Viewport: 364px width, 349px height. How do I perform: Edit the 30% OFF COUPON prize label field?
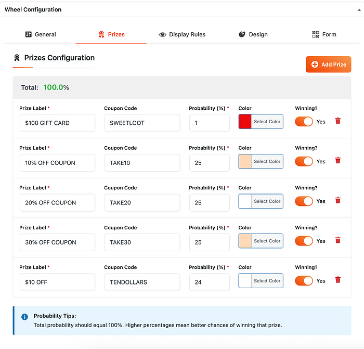[x=57, y=242]
